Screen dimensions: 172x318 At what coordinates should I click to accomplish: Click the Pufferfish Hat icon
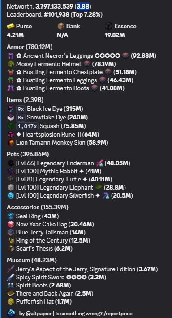pyautogui.click(x=10, y=301)
